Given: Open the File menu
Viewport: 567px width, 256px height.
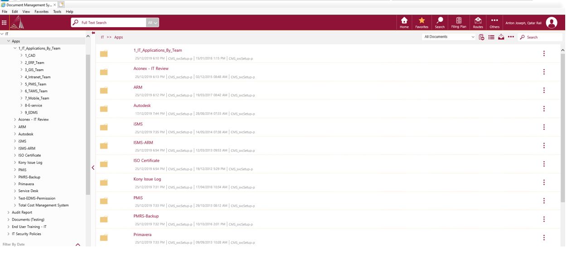Looking at the screenshot, I should [x=5, y=11].
